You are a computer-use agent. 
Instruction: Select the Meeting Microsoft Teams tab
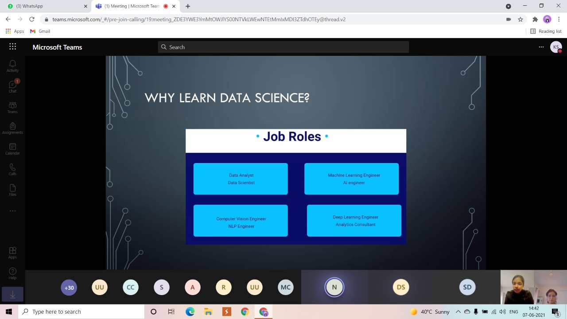point(132,6)
